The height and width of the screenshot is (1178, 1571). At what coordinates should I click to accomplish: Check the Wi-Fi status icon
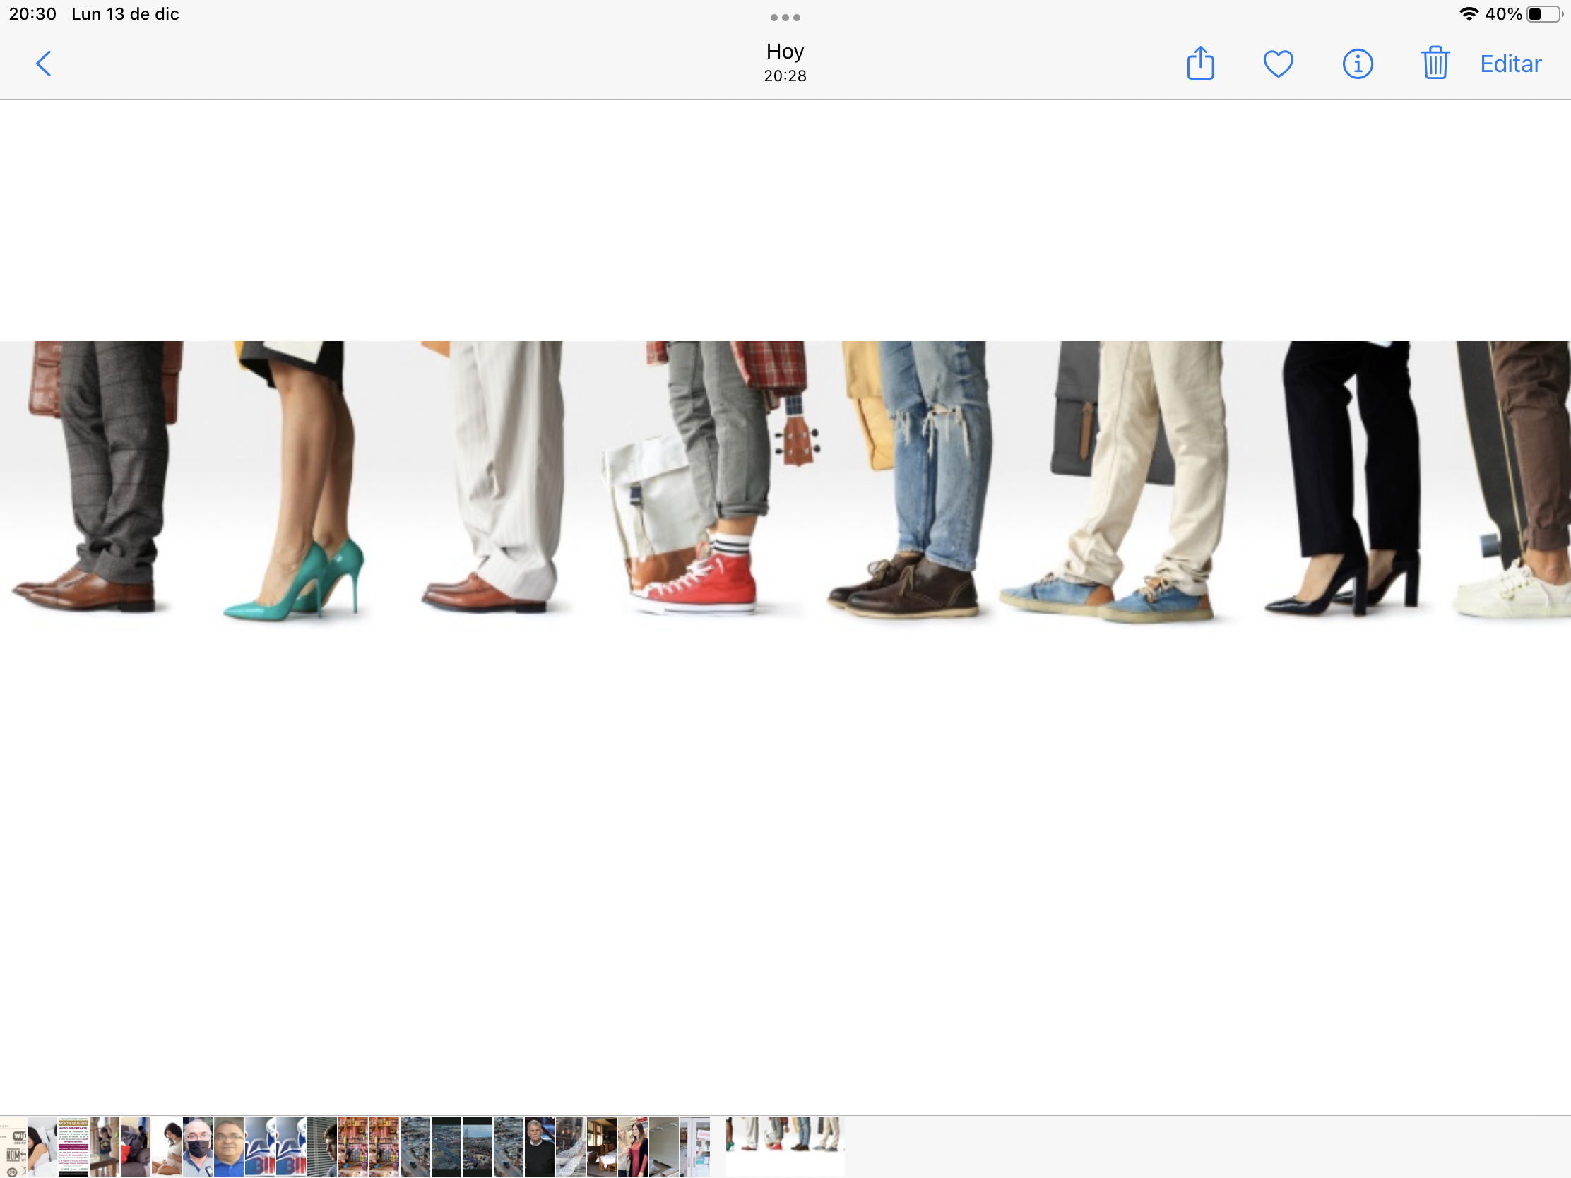pyautogui.click(x=1468, y=14)
